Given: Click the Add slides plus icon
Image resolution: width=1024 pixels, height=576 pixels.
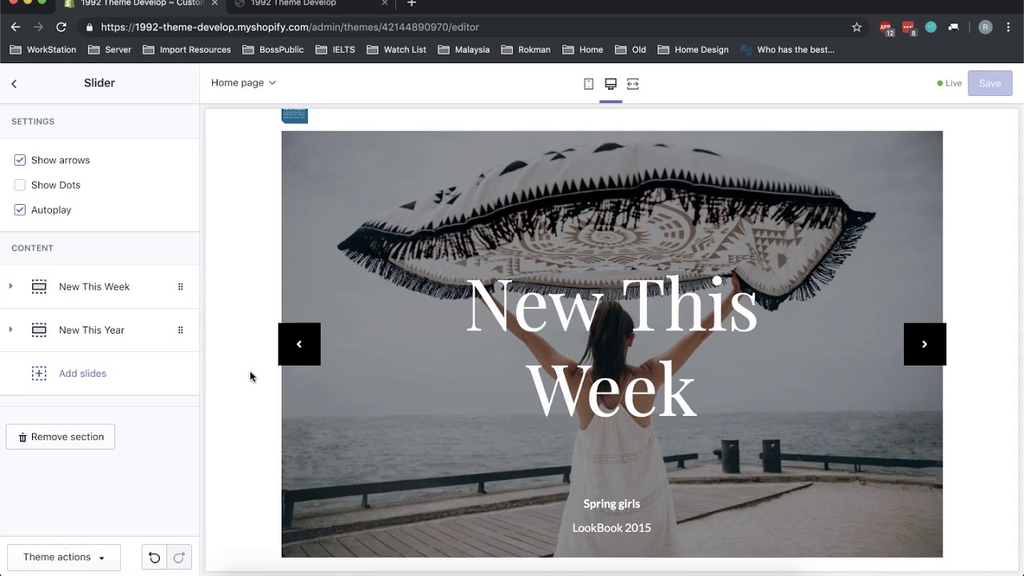Looking at the screenshot, I should coord(39,373).
